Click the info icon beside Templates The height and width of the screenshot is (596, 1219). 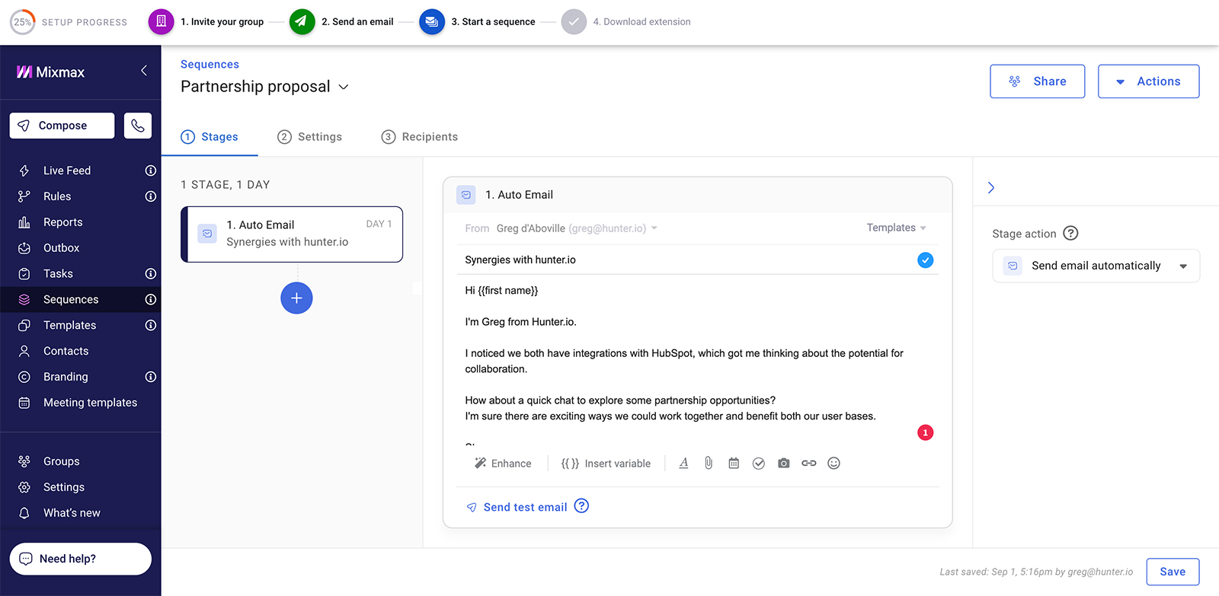(x=151, y=325)
